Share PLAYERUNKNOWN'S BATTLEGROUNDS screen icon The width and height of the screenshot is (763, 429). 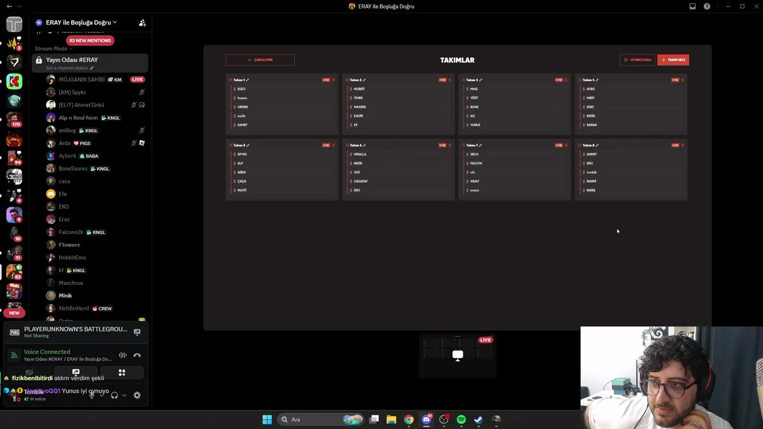click(137, 332)
